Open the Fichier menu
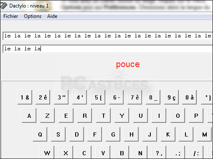213x159 pixels. pos(11,16)
